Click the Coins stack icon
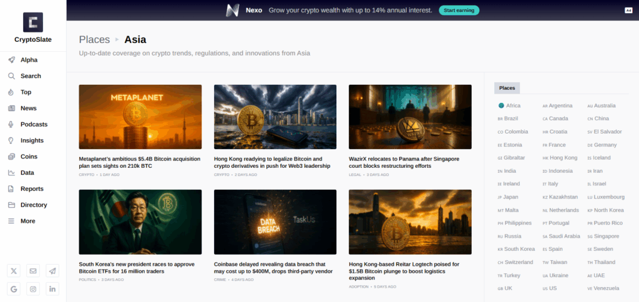The height and width of the screenshot is (302, 639). pos(12,157)
